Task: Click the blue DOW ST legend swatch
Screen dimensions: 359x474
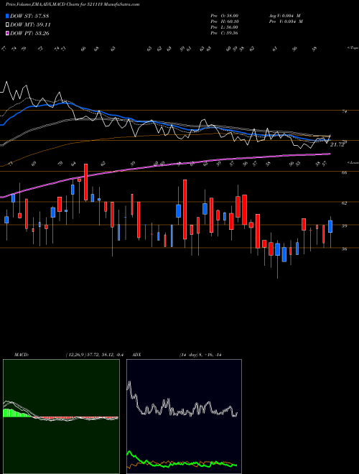Action: [x=8, y=16]
